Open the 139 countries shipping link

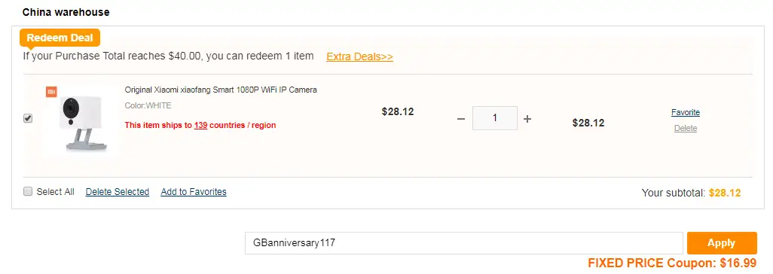tap(200, 125)
